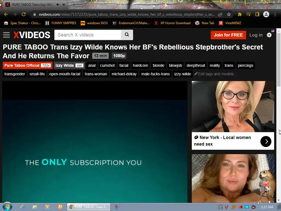Open the windows ISOS bookmark

[x=94, y=23]
